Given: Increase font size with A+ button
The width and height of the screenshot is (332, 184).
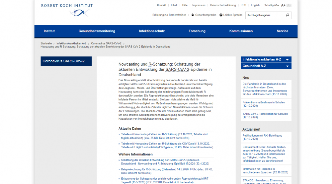Looking at the screenshot, I should (283, 5).
